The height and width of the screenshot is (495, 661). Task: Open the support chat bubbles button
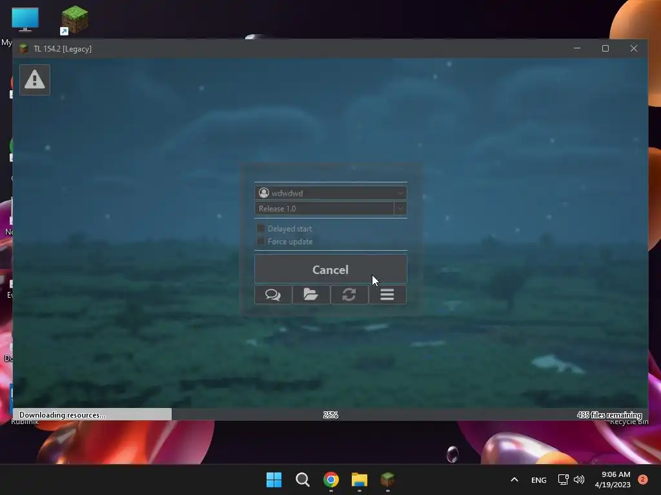(273, 295)
